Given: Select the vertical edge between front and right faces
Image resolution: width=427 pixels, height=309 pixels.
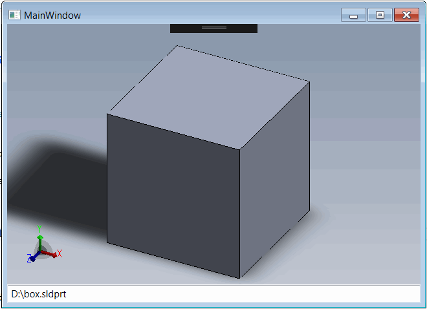Looking at the screenshot, I should pos(240,213).
